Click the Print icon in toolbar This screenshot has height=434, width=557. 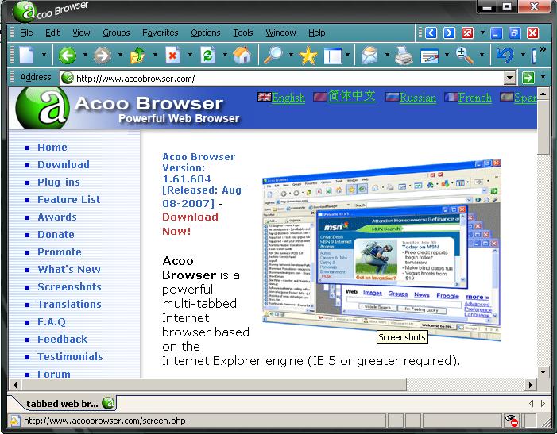pyautogui.click(x=404, y=56)
